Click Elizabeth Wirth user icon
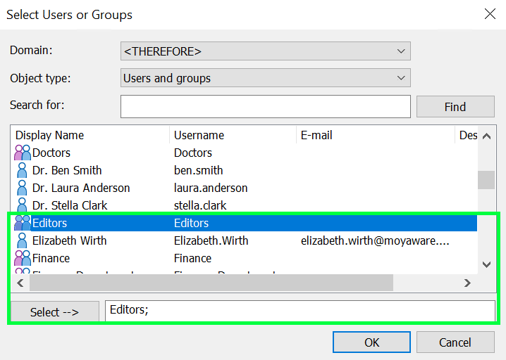506x360 pixels. coord(23,240)
